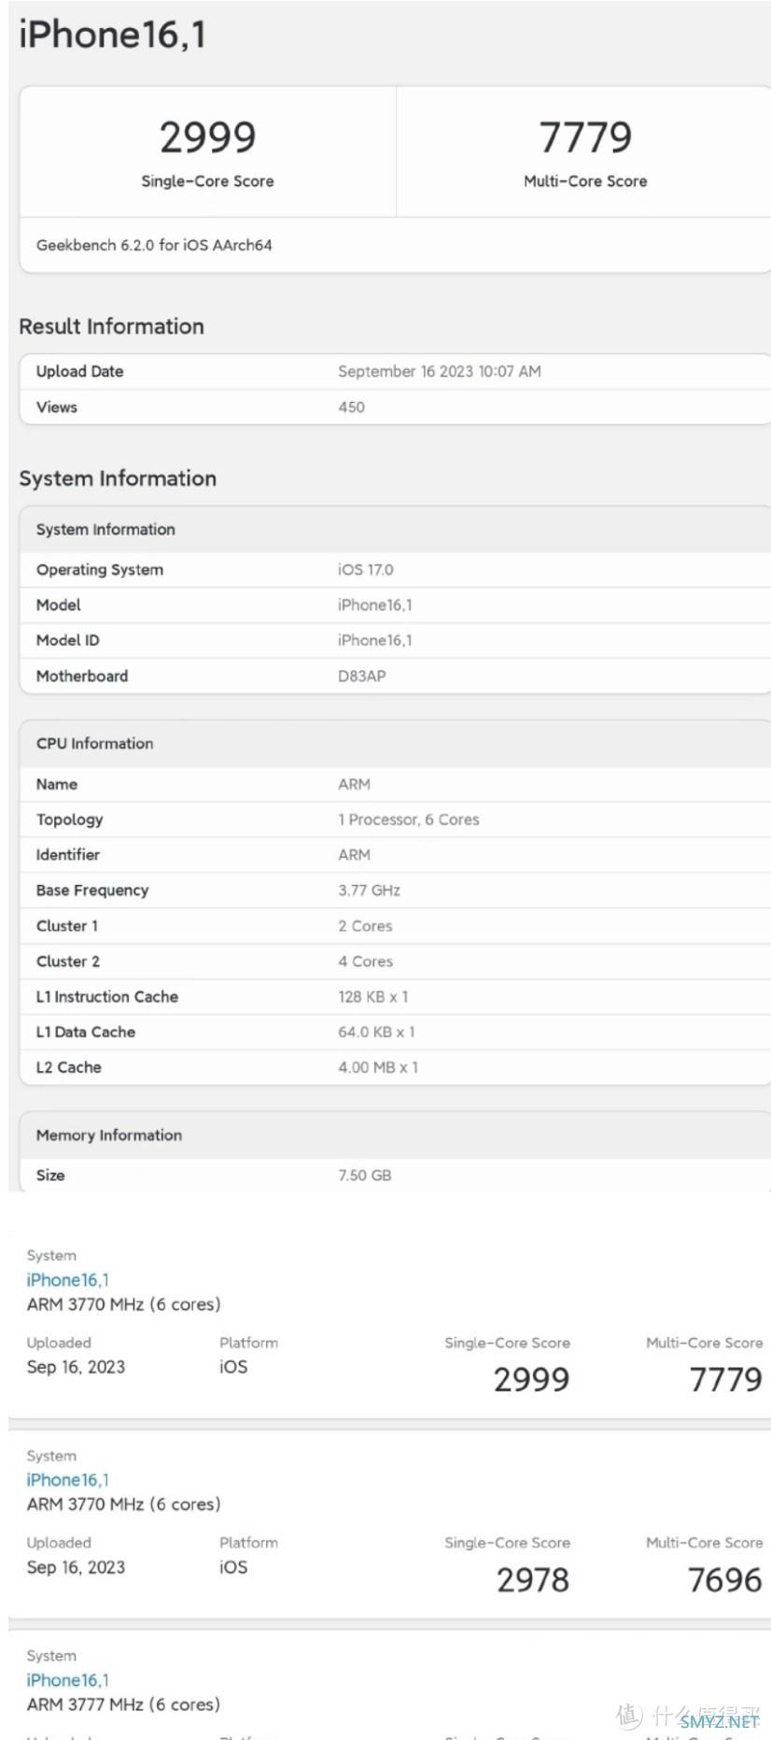This screenshot has width=771, height=1740.
Task: Click the L2 Cache label
Action: [68, 1067]
